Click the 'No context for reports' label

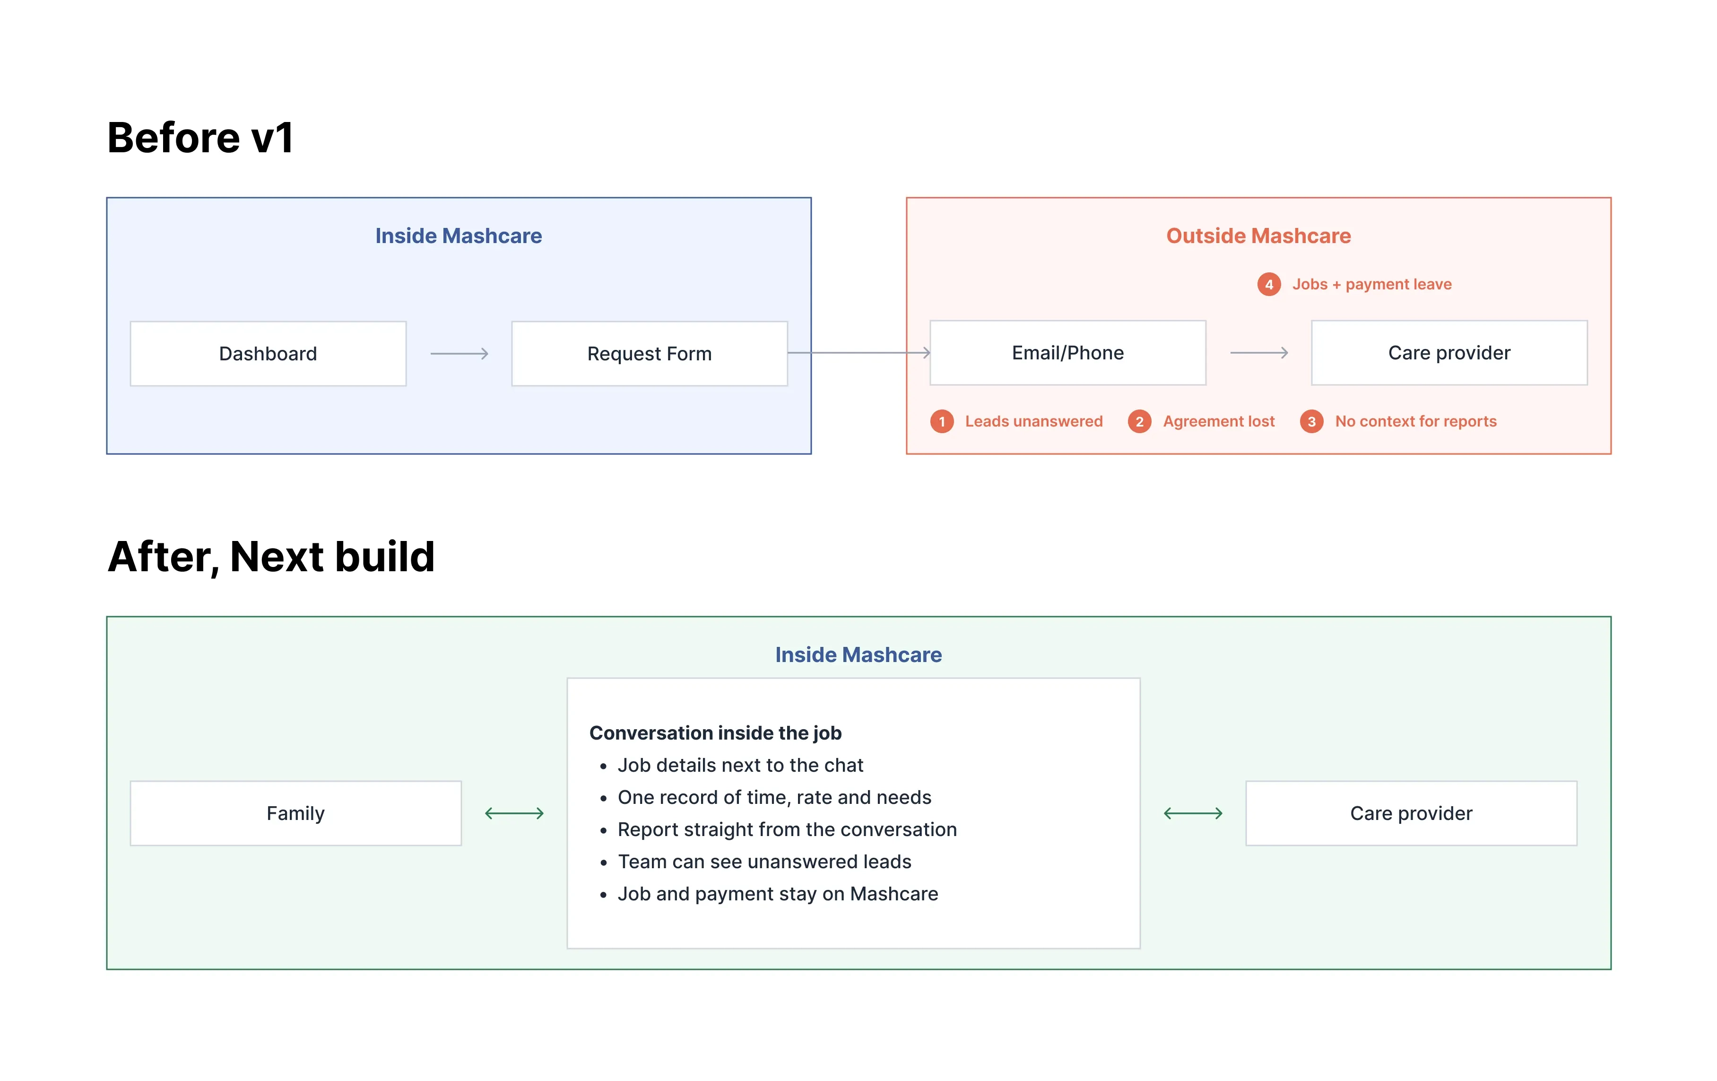tap(1415, 421)
